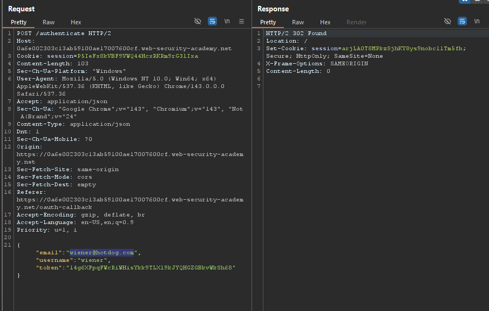Click the Content-Length: 103 header
Image resolution: width=489 pixels, height=311 pixels.
52,63
